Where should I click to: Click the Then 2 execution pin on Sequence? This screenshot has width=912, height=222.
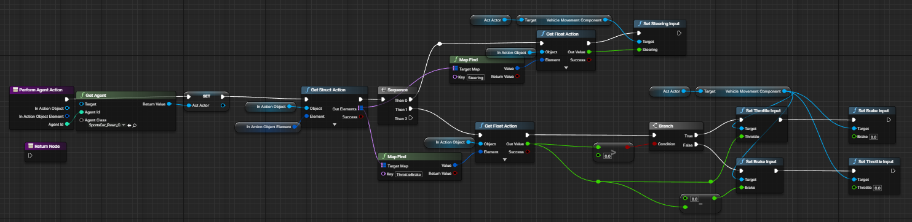(x=410, y=118)
